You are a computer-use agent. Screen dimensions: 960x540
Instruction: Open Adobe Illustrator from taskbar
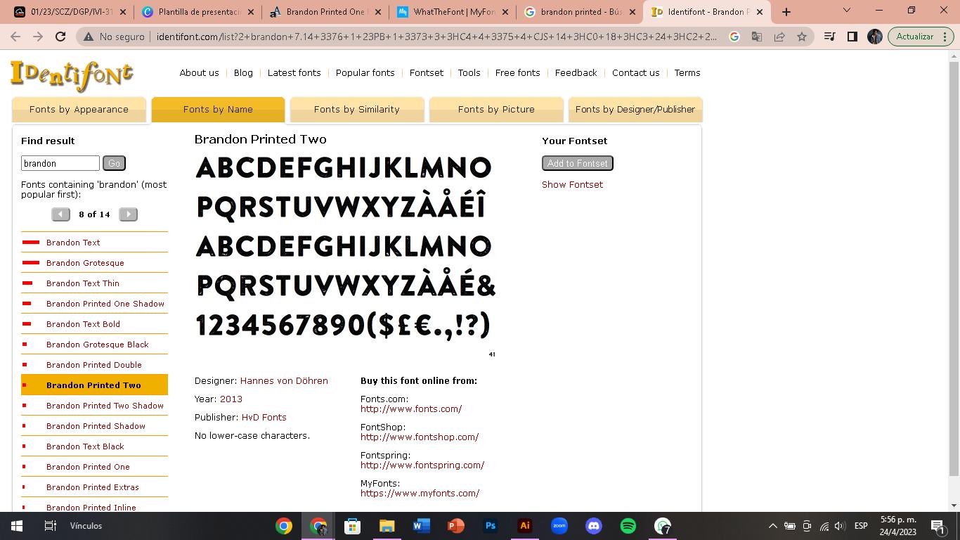[x=525, y=526]
